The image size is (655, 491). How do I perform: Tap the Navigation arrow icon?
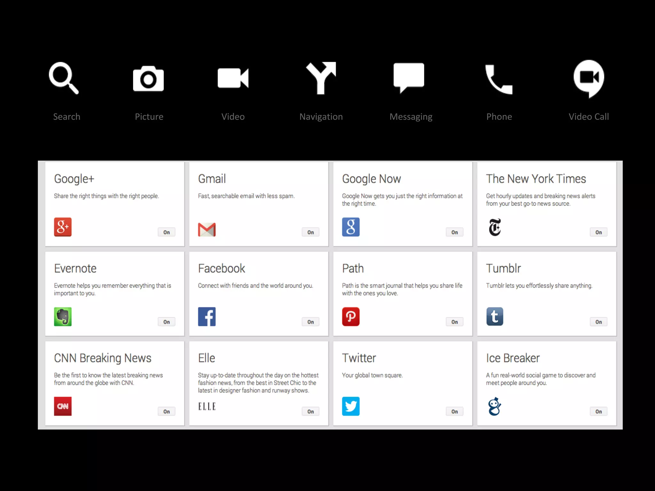click(321, 78)
